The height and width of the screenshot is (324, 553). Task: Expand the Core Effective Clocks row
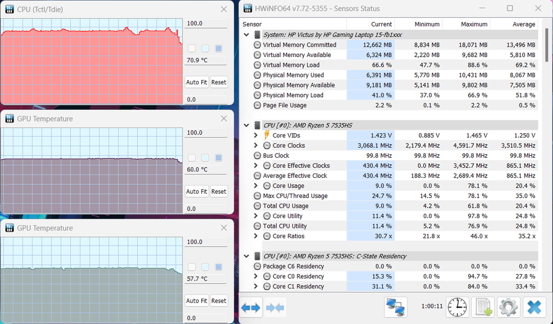[x=256, y=165]
